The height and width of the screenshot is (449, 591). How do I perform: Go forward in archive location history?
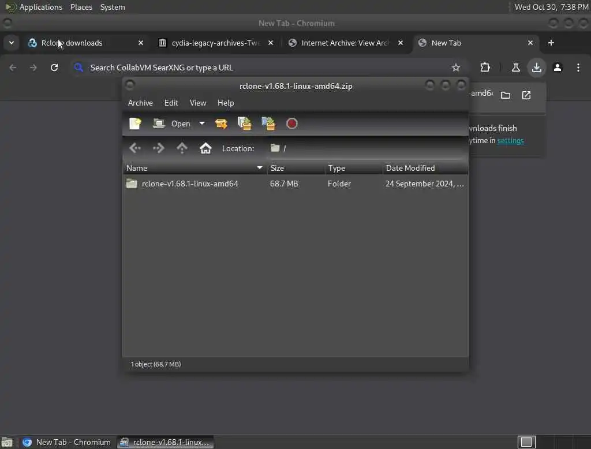click(158, 148)
